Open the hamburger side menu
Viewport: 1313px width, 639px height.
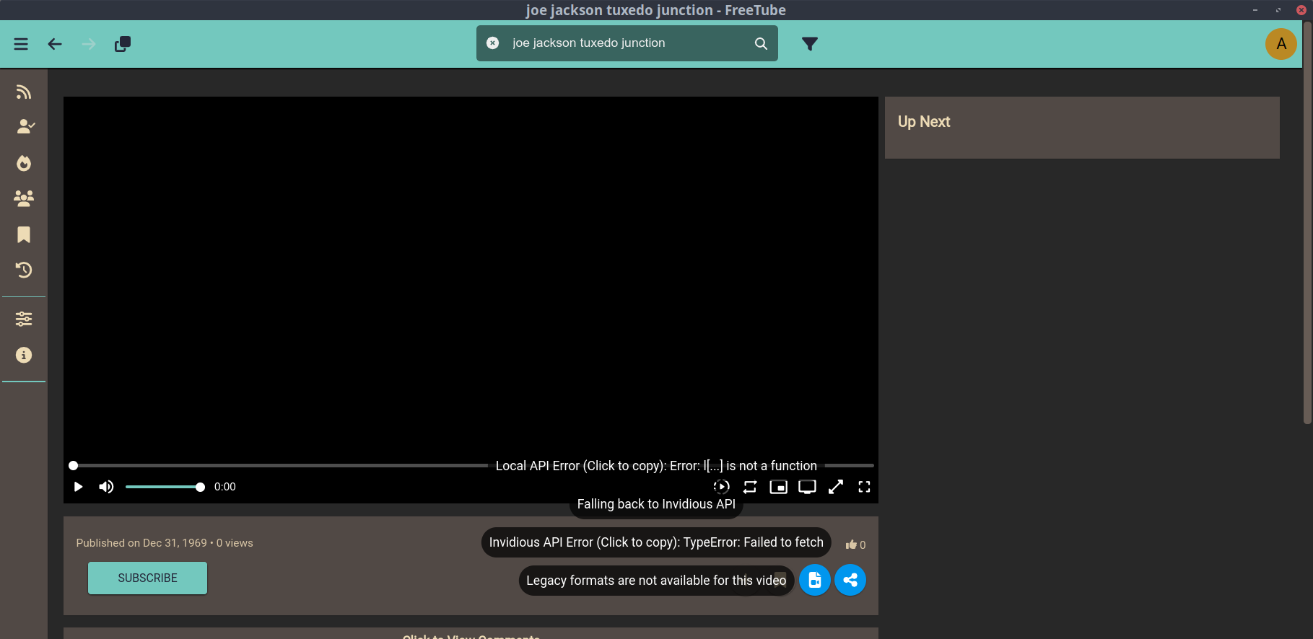[21, 44]
